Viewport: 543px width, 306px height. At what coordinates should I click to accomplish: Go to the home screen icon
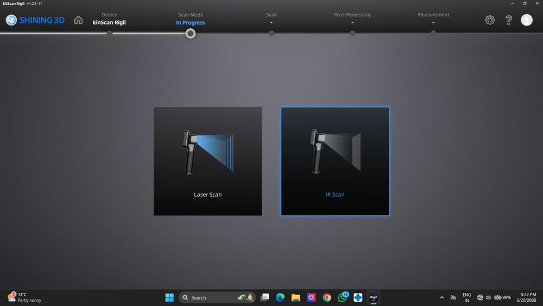[x=78, y=20]
